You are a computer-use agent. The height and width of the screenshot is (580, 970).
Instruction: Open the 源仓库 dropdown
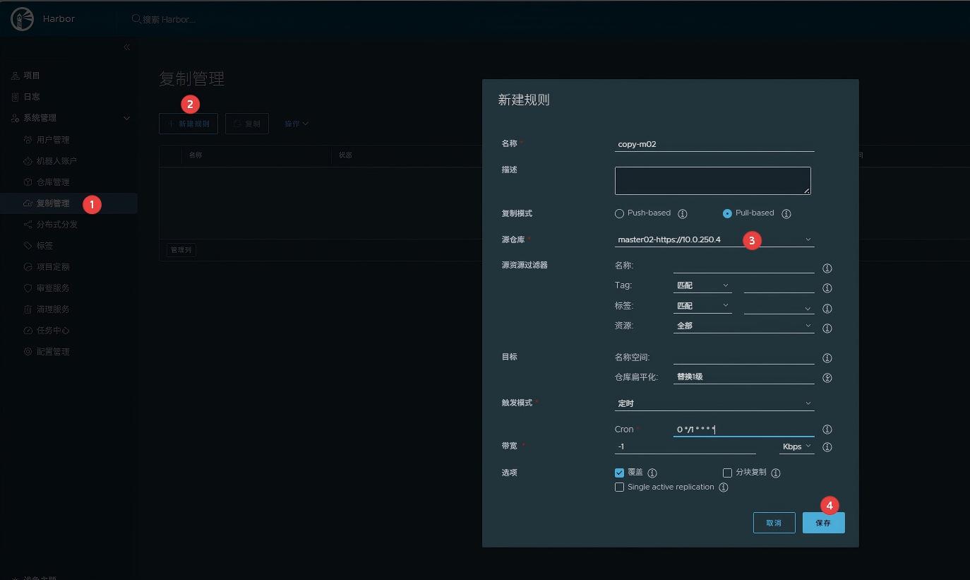(714, 239)
